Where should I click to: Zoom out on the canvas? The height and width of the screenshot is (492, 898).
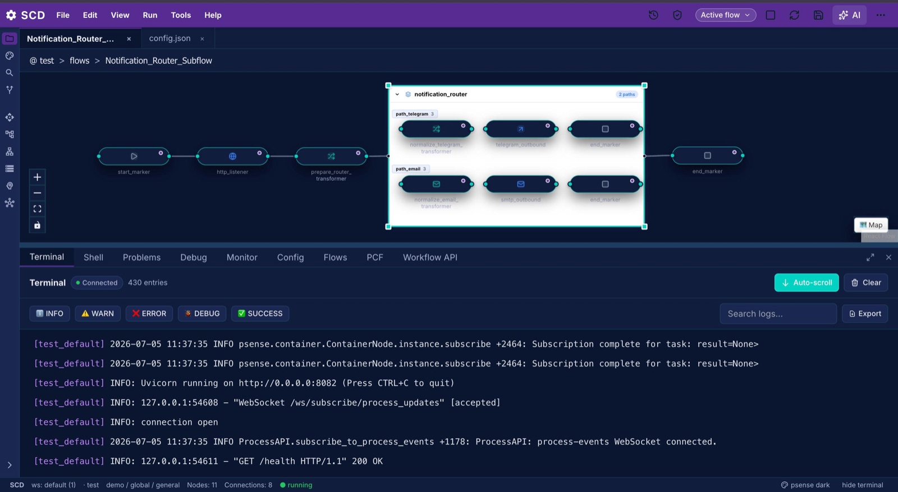37,193
